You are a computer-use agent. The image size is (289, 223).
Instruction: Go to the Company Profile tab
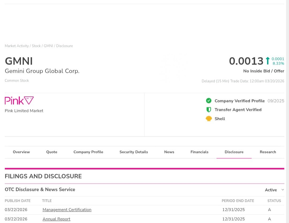point(88,152)
